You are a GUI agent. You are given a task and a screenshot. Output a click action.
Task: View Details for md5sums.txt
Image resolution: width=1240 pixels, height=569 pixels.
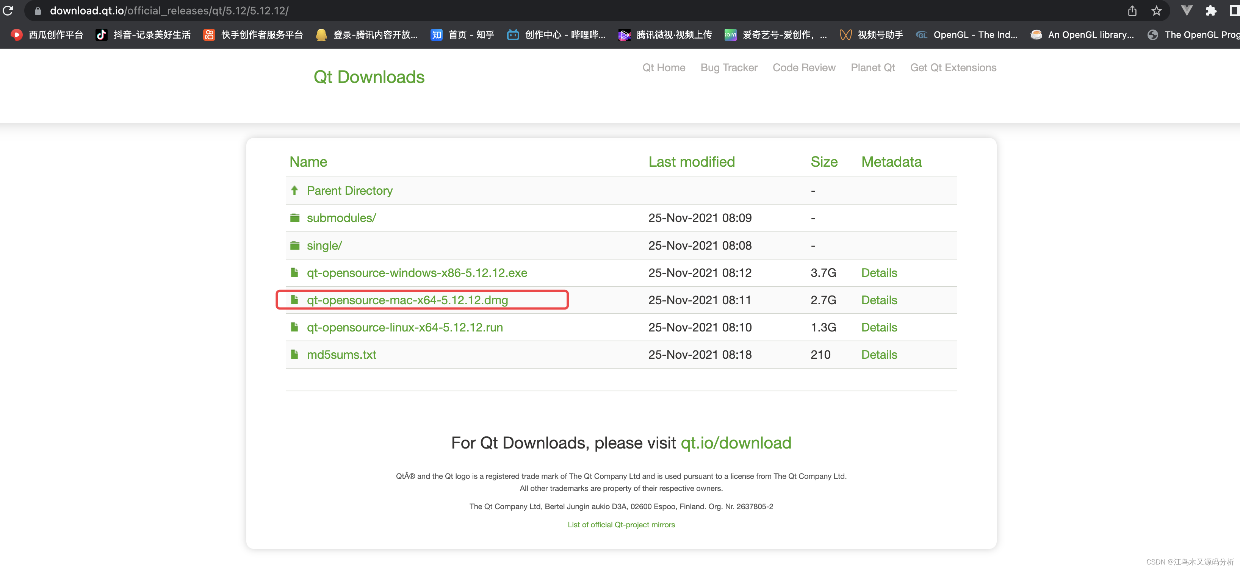point(879,355)
